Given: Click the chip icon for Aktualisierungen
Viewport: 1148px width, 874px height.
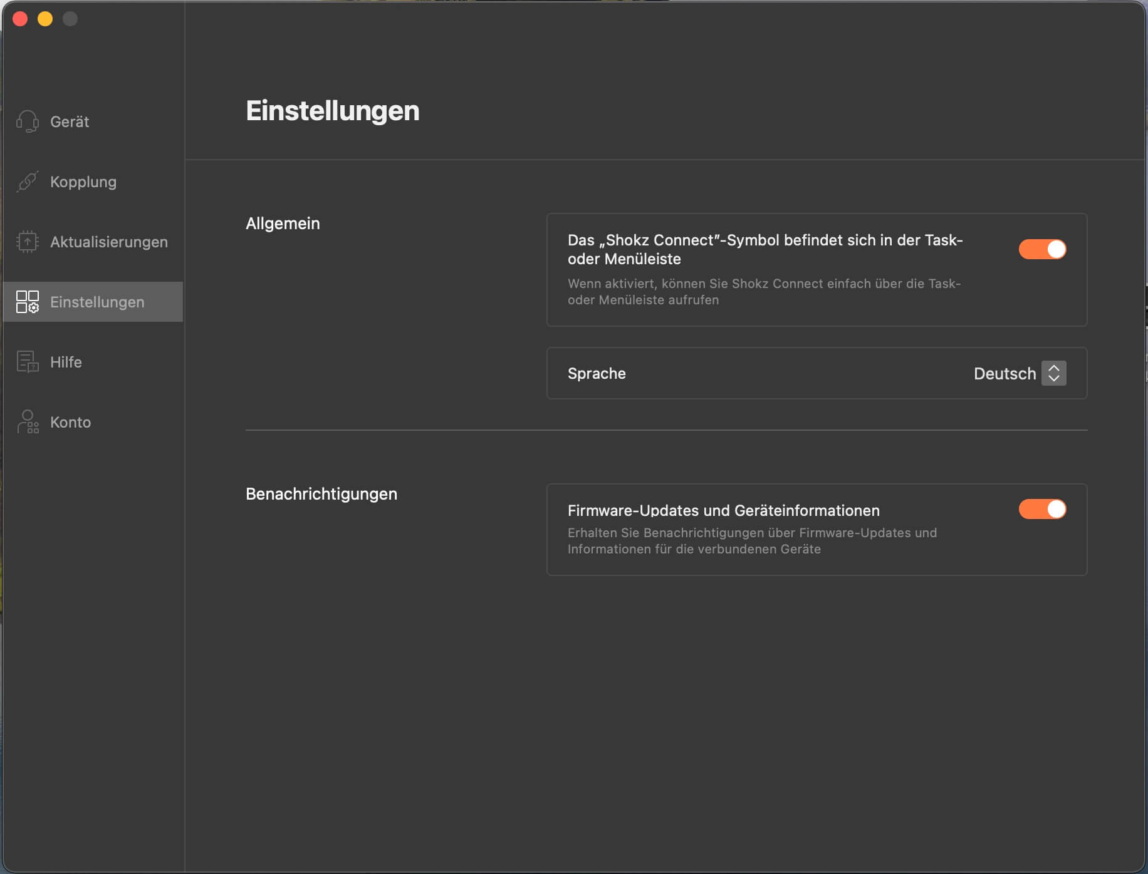Looking at the screenshot, I should 28,242.
